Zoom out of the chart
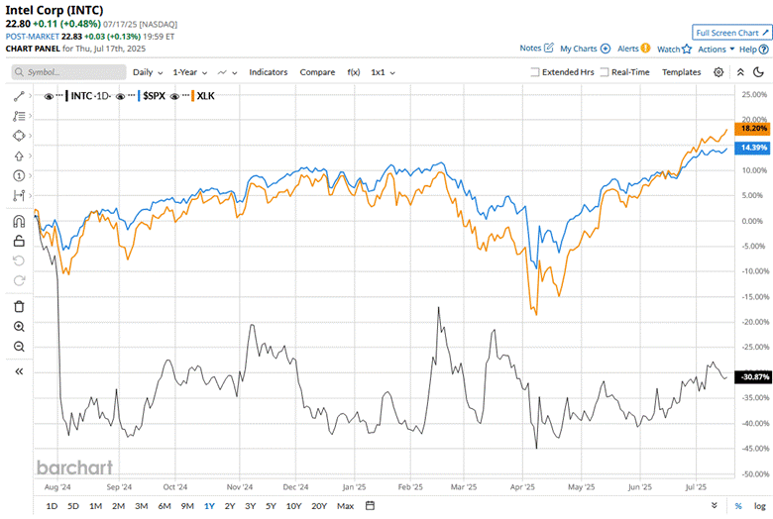Screen dimensions: 773x519 pos(19,347)
